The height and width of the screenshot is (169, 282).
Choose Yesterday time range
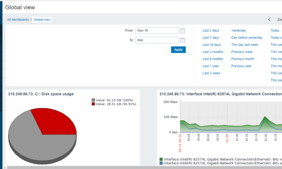pos(238,31)
